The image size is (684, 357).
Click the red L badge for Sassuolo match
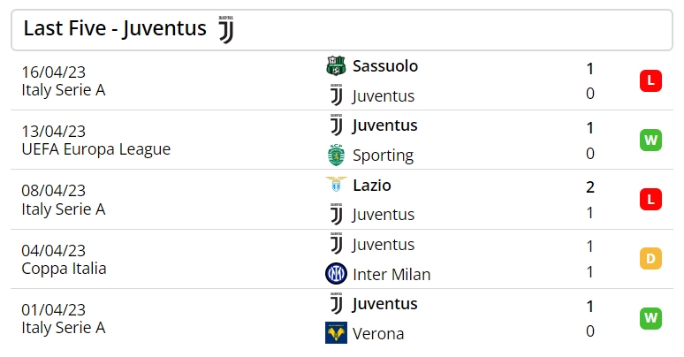[650, 80]
